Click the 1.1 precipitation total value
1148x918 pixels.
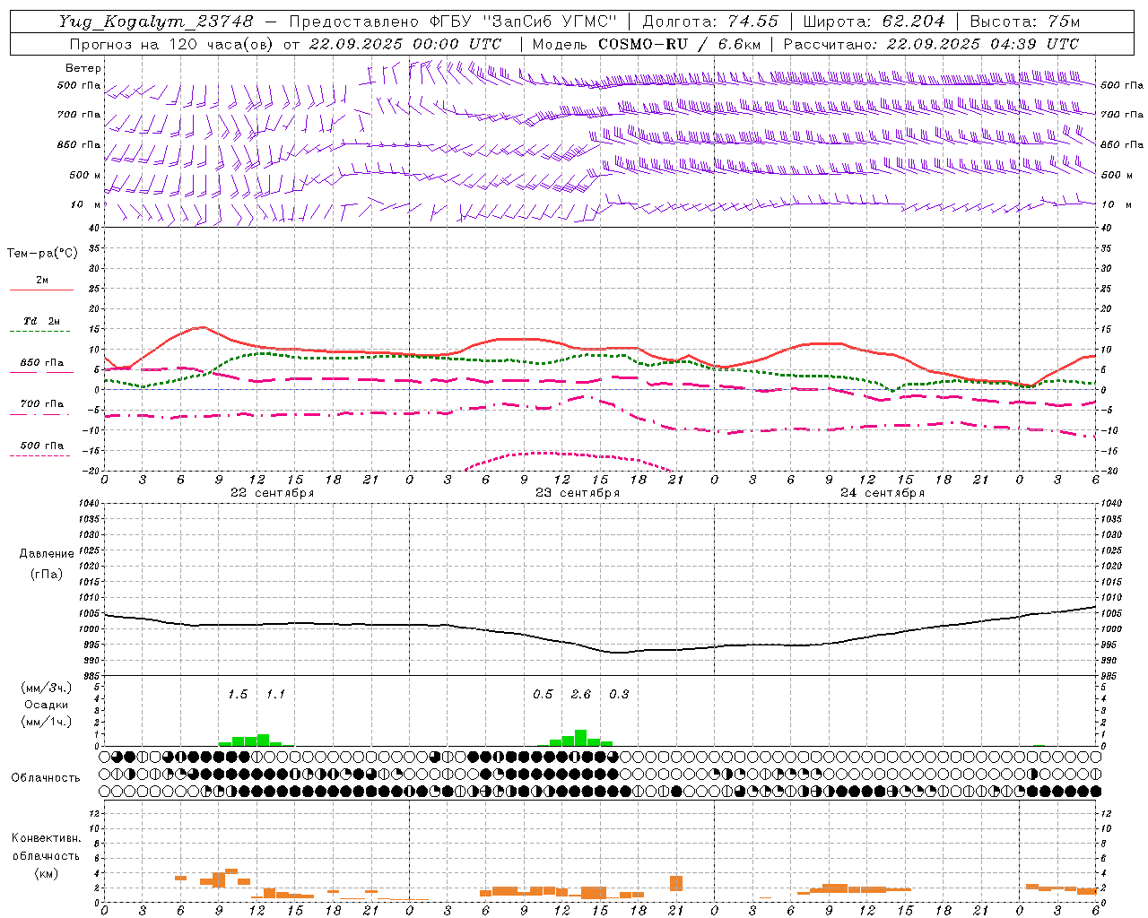[275, 695]
